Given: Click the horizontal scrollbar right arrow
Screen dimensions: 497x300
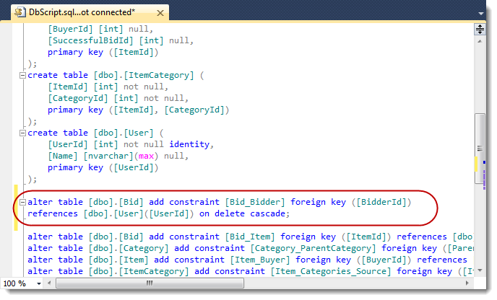Looking at the screenshot, I should (x=467, y=283).
